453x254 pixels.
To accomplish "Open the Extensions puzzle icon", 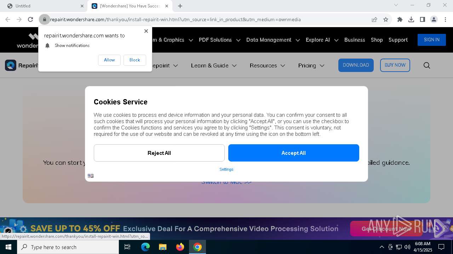I will [400, 19].
